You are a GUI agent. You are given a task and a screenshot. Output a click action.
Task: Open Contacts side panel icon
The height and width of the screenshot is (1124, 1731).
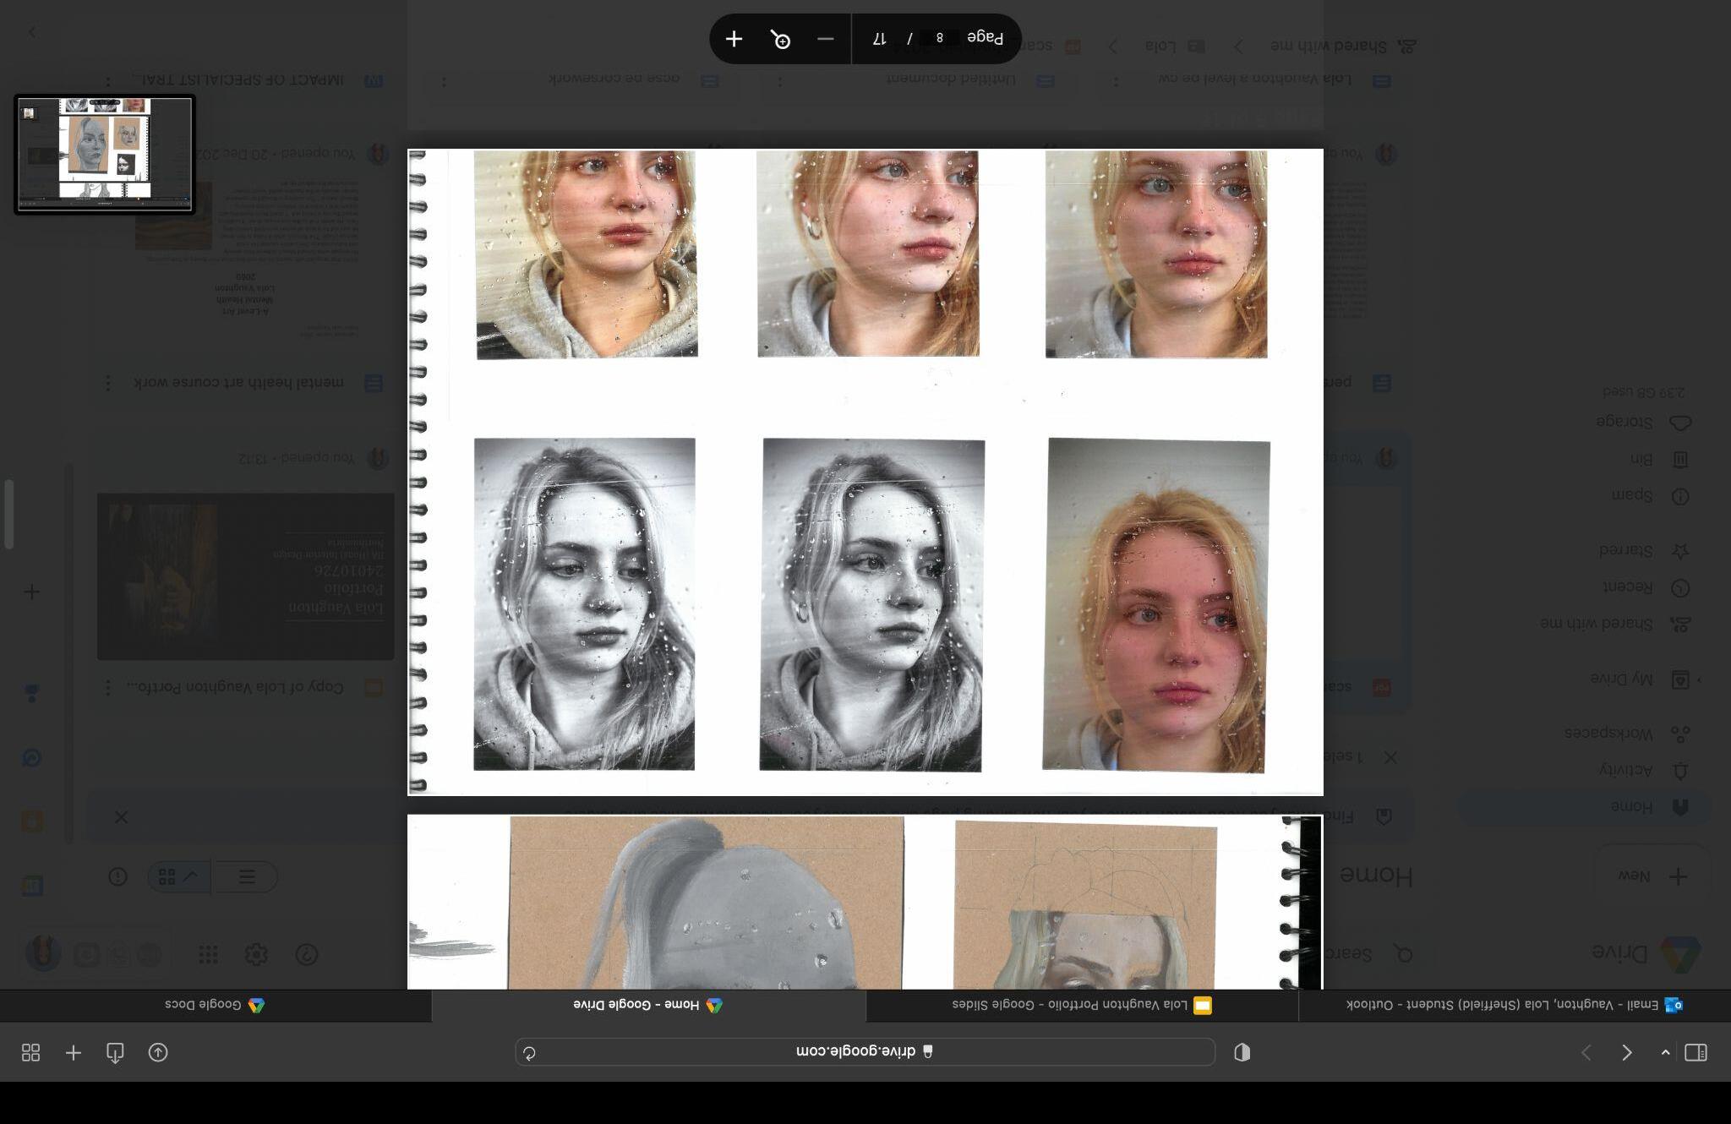coord(32,694)
